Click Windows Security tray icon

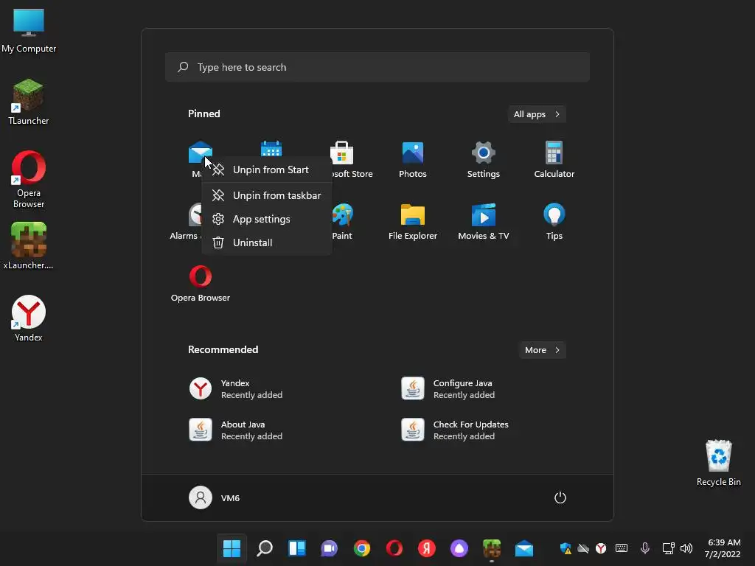click(x=566, y=548)
